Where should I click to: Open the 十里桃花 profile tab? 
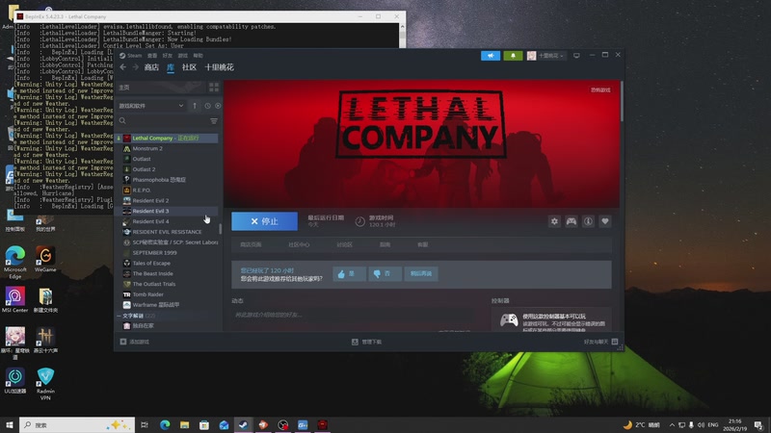[x=220, y=67]
